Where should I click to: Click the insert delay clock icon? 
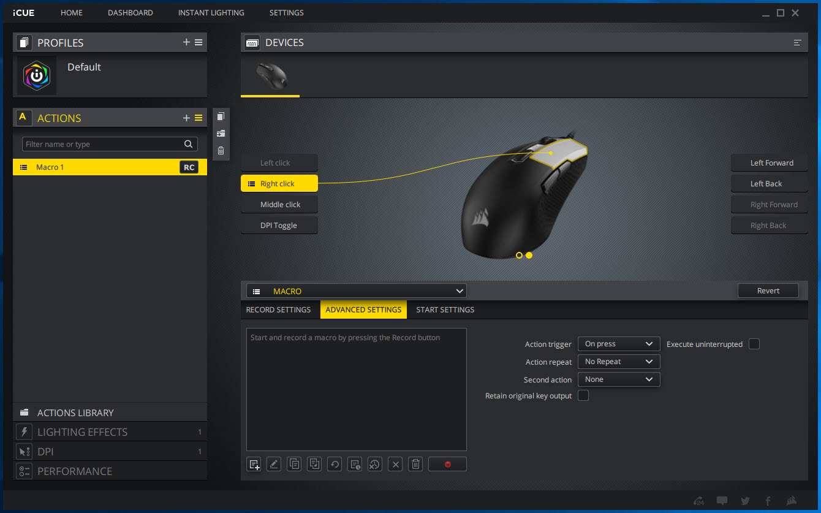(x=355, y=464)
